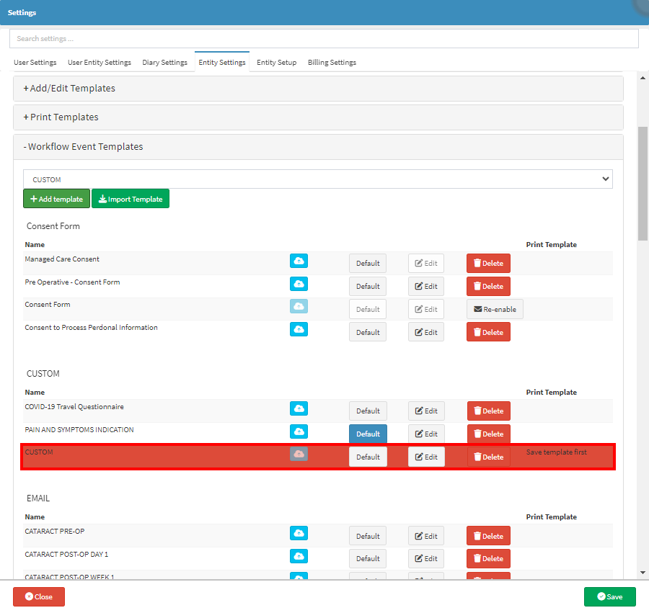Click cloud upload icon for CATARACT PRE-OP
This screenshot has height=613, width=649.
[299, 533]
